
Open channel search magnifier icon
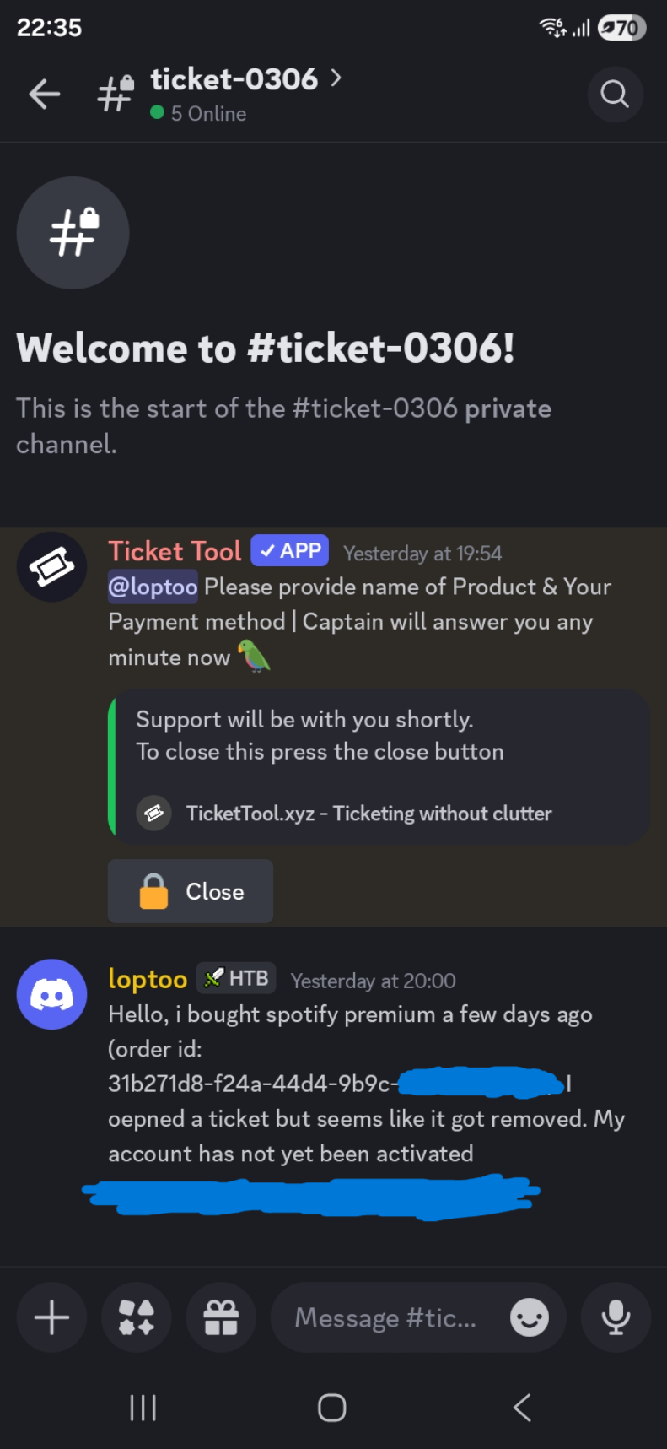click(615, 95)
